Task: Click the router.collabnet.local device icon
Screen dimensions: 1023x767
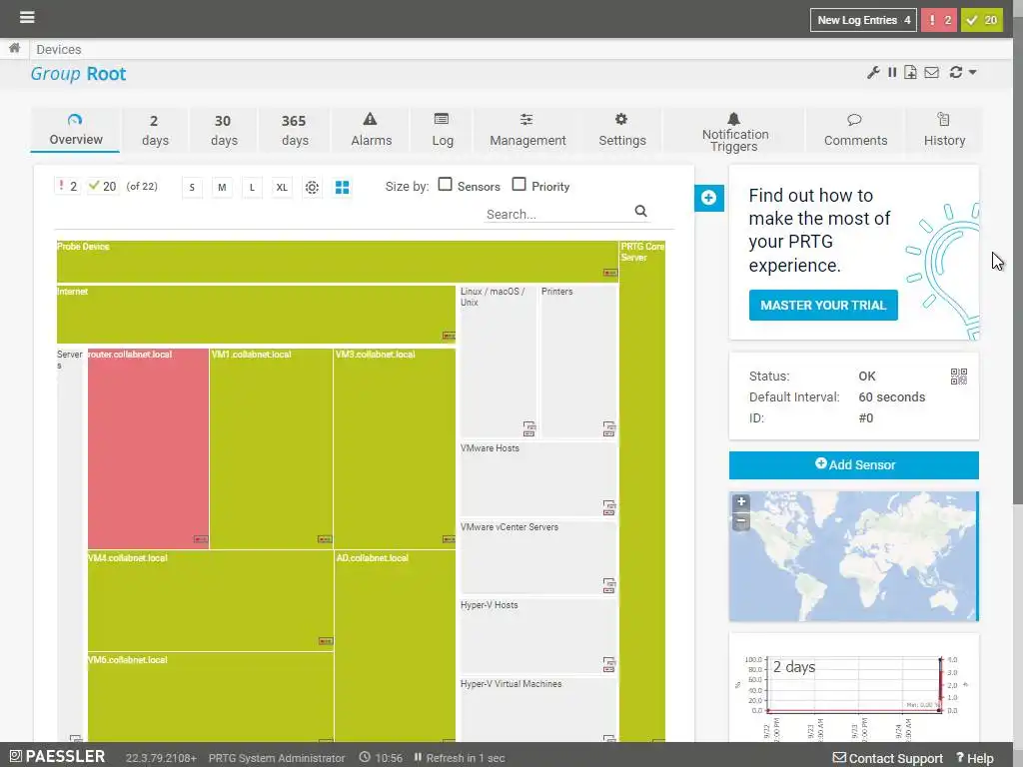Action: click(x=200, y=539)
